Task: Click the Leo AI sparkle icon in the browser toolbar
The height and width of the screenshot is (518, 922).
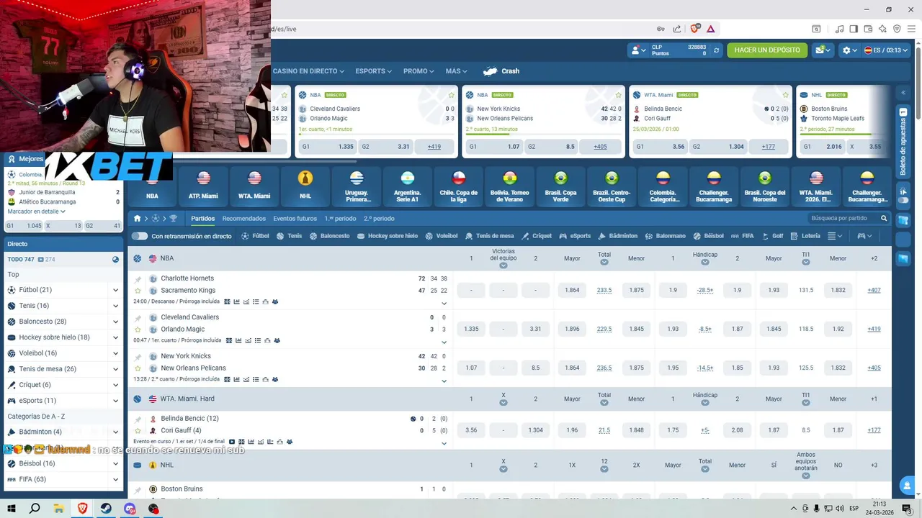Action: (x=882, y=29)
